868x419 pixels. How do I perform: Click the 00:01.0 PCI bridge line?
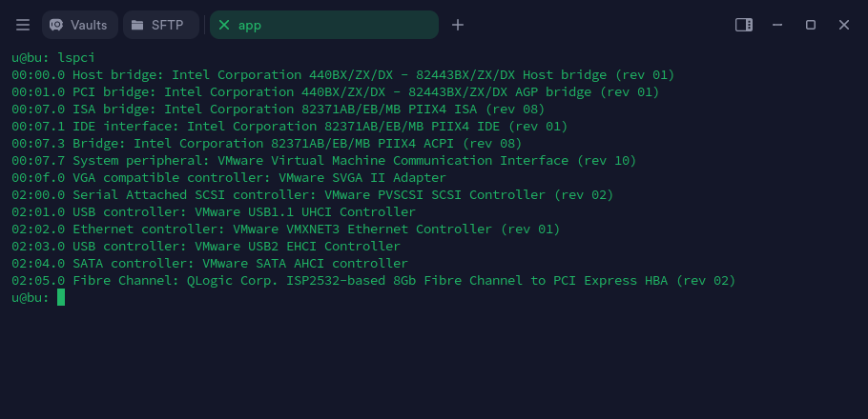pyautogui.click(x=336, y=91)
